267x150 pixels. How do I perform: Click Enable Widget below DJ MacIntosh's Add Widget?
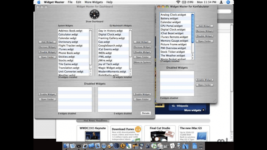(x=142, y=94)
